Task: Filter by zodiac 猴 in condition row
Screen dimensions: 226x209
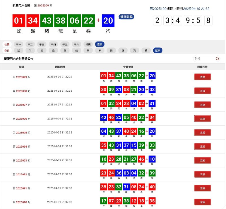Action: tap(111, 51)
